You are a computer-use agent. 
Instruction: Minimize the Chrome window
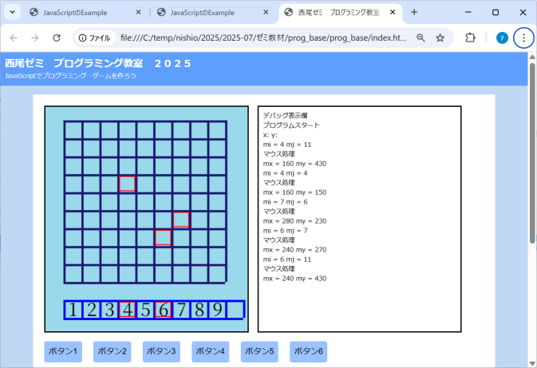click(468, 12)
